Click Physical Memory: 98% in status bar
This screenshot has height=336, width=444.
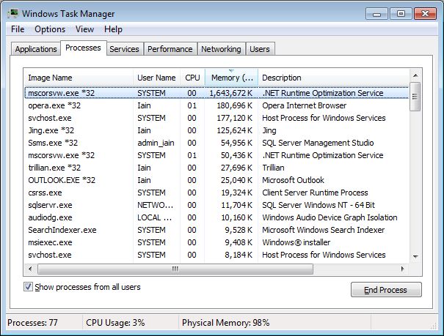pos(226,322)
